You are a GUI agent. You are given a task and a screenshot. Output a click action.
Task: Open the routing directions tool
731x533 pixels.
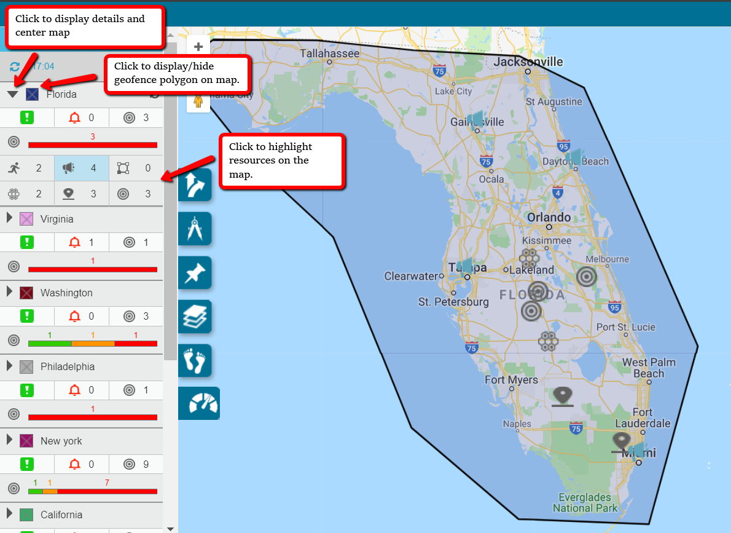(x=195, y=185)
